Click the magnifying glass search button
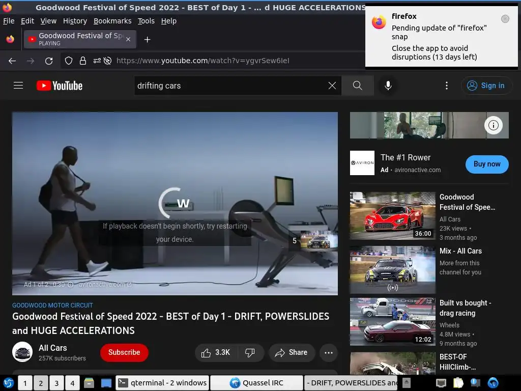Viewport: 521px width, 391px height. pyautogui.click(x=358, y=86)
